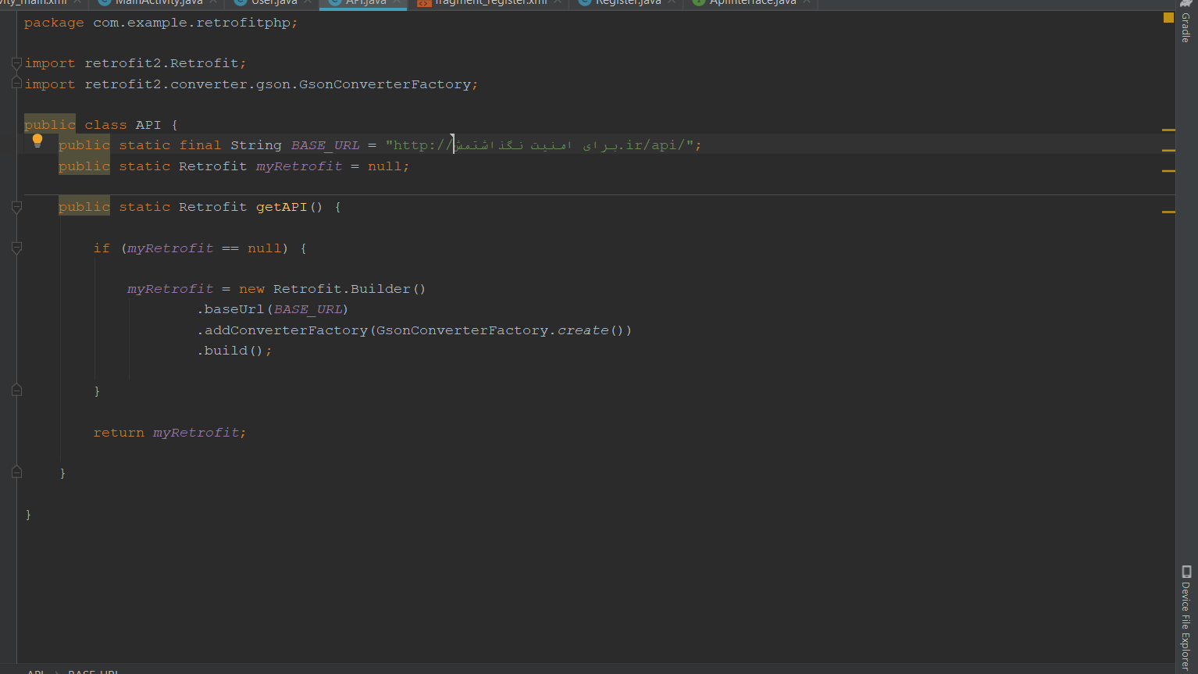The image size is (1198, 674).
Task: Close the API.java editor tab
Action: click(x=397, y=2)
